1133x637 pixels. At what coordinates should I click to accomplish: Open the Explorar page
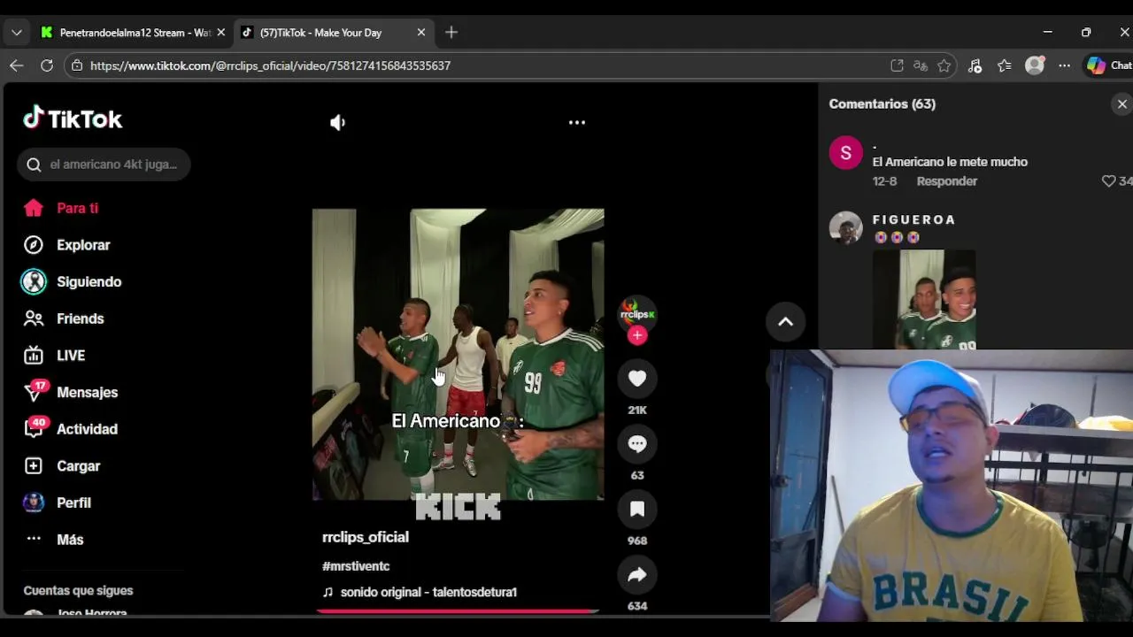click(x=66, y=245)
